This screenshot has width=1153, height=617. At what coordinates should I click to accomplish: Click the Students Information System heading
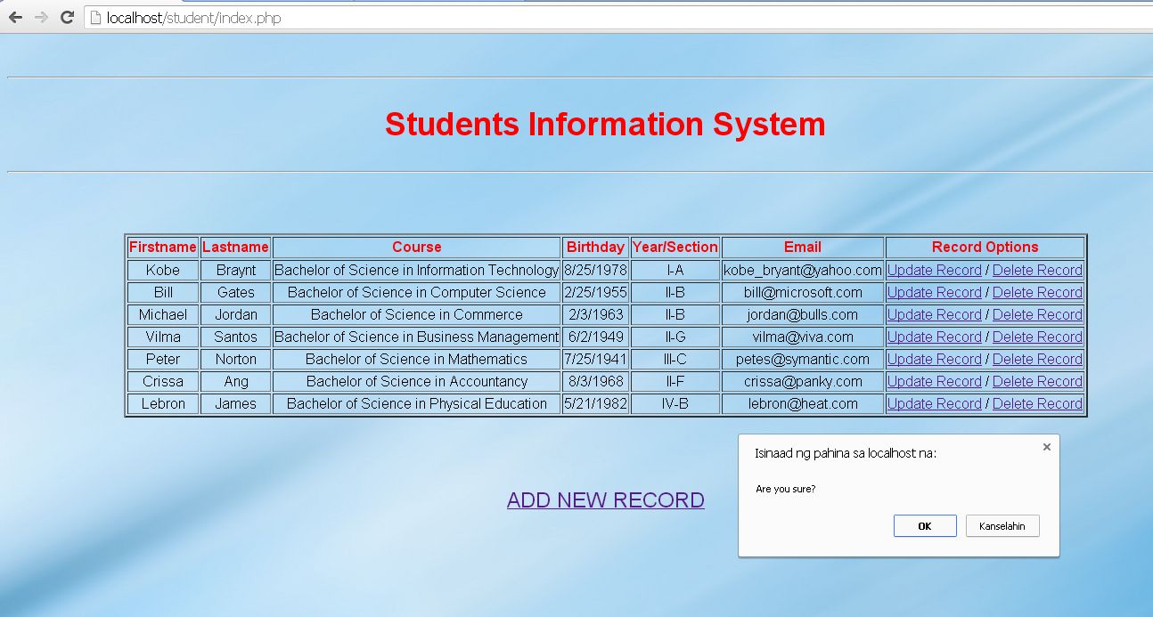pos(604,125)
